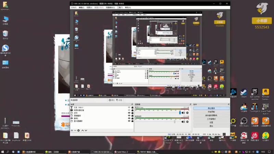Open the 新建文件夹 folder on the desktop
The height and width of the screenshot is (154, 274).
[27, 137]
